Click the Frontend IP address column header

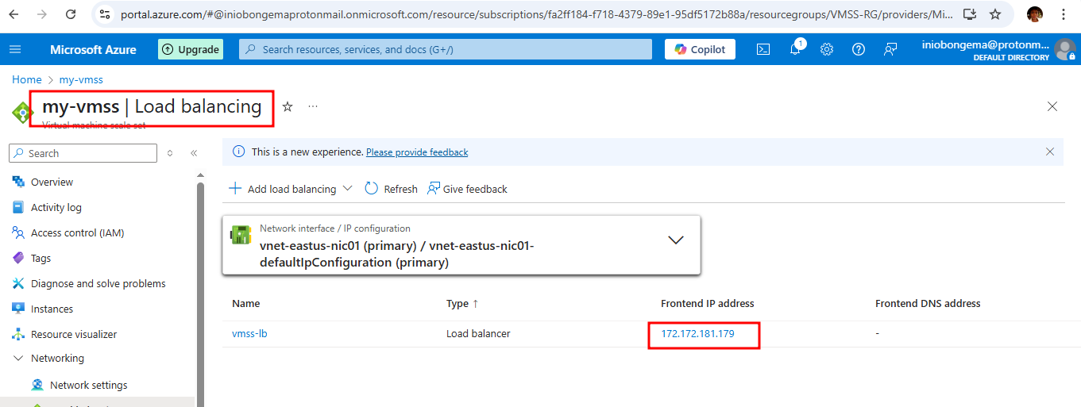pos(708,303)
